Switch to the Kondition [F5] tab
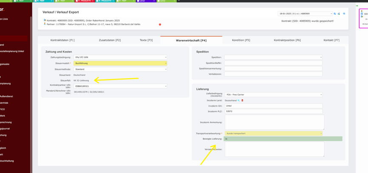Screen dimensions: 368x173 (x=241, y=40)
